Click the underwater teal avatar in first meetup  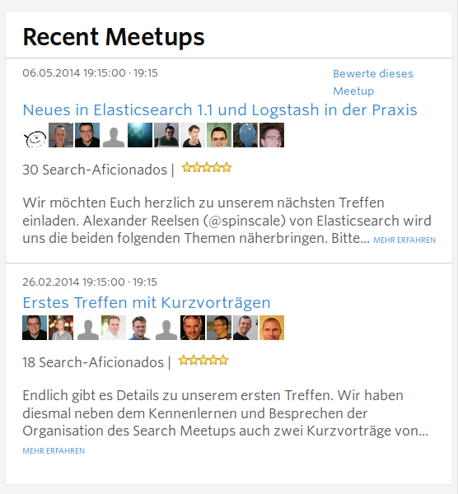click(140, 135)
